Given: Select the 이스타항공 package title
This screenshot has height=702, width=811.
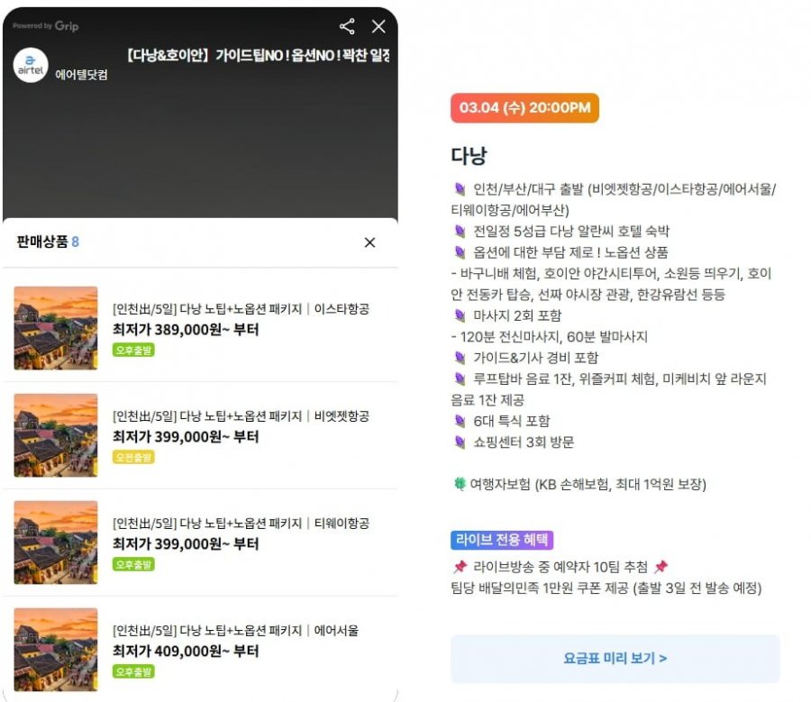Looking at the screenshot, I should click(241, 309).
